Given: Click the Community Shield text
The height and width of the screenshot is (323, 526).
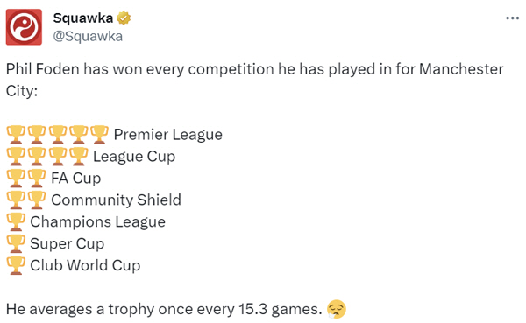Looking at the screenshot, I should point(116,200).
